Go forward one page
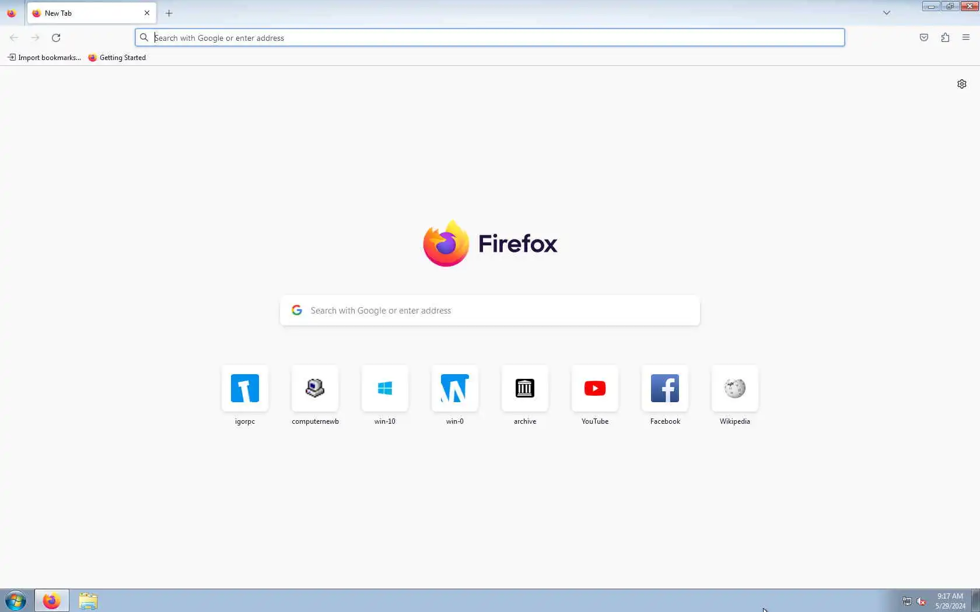The image size is (980, 612). pyautogui.click(x=35, y=37)
